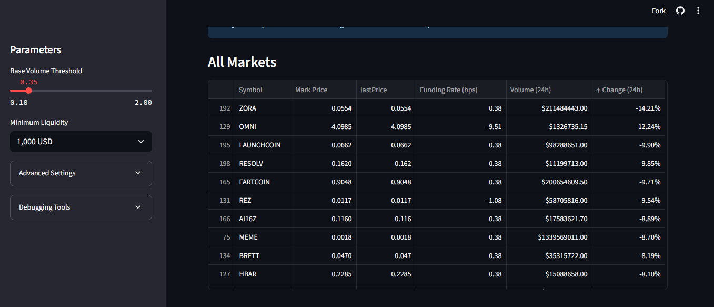Expand the Debugging Tools section
Screen dimensions: 714x307
coord(81,207)
